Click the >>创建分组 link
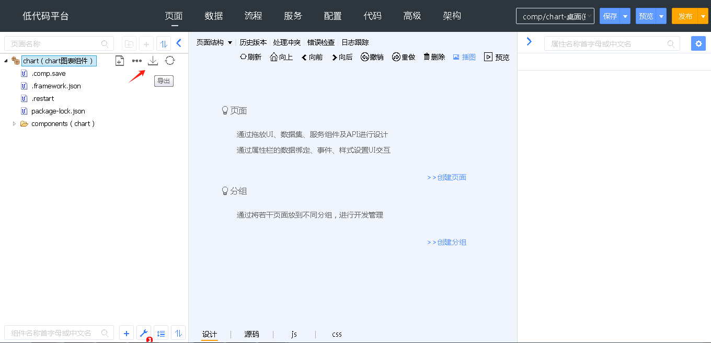The height and width of the screenshot is (343, 711). pyautogui.click(x=447, y=242)
